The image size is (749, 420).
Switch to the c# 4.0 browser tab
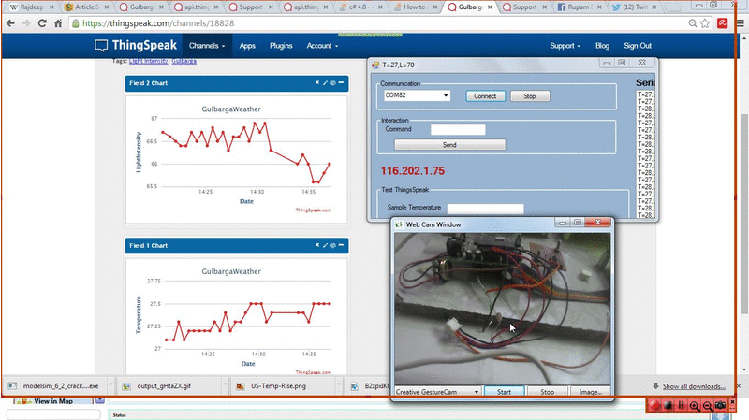coord(362,7)
